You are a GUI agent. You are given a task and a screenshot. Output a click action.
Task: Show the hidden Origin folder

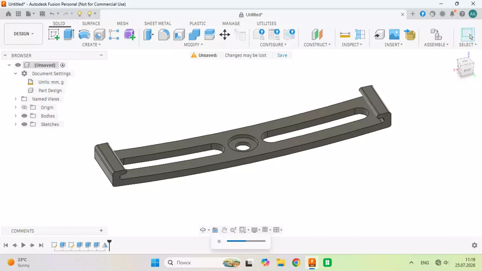tap(24, 107)
